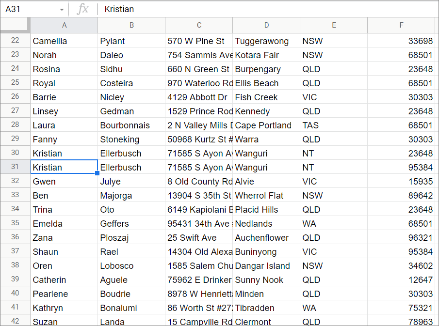Select column D header
439x326 pixels.
coord(266,25)
